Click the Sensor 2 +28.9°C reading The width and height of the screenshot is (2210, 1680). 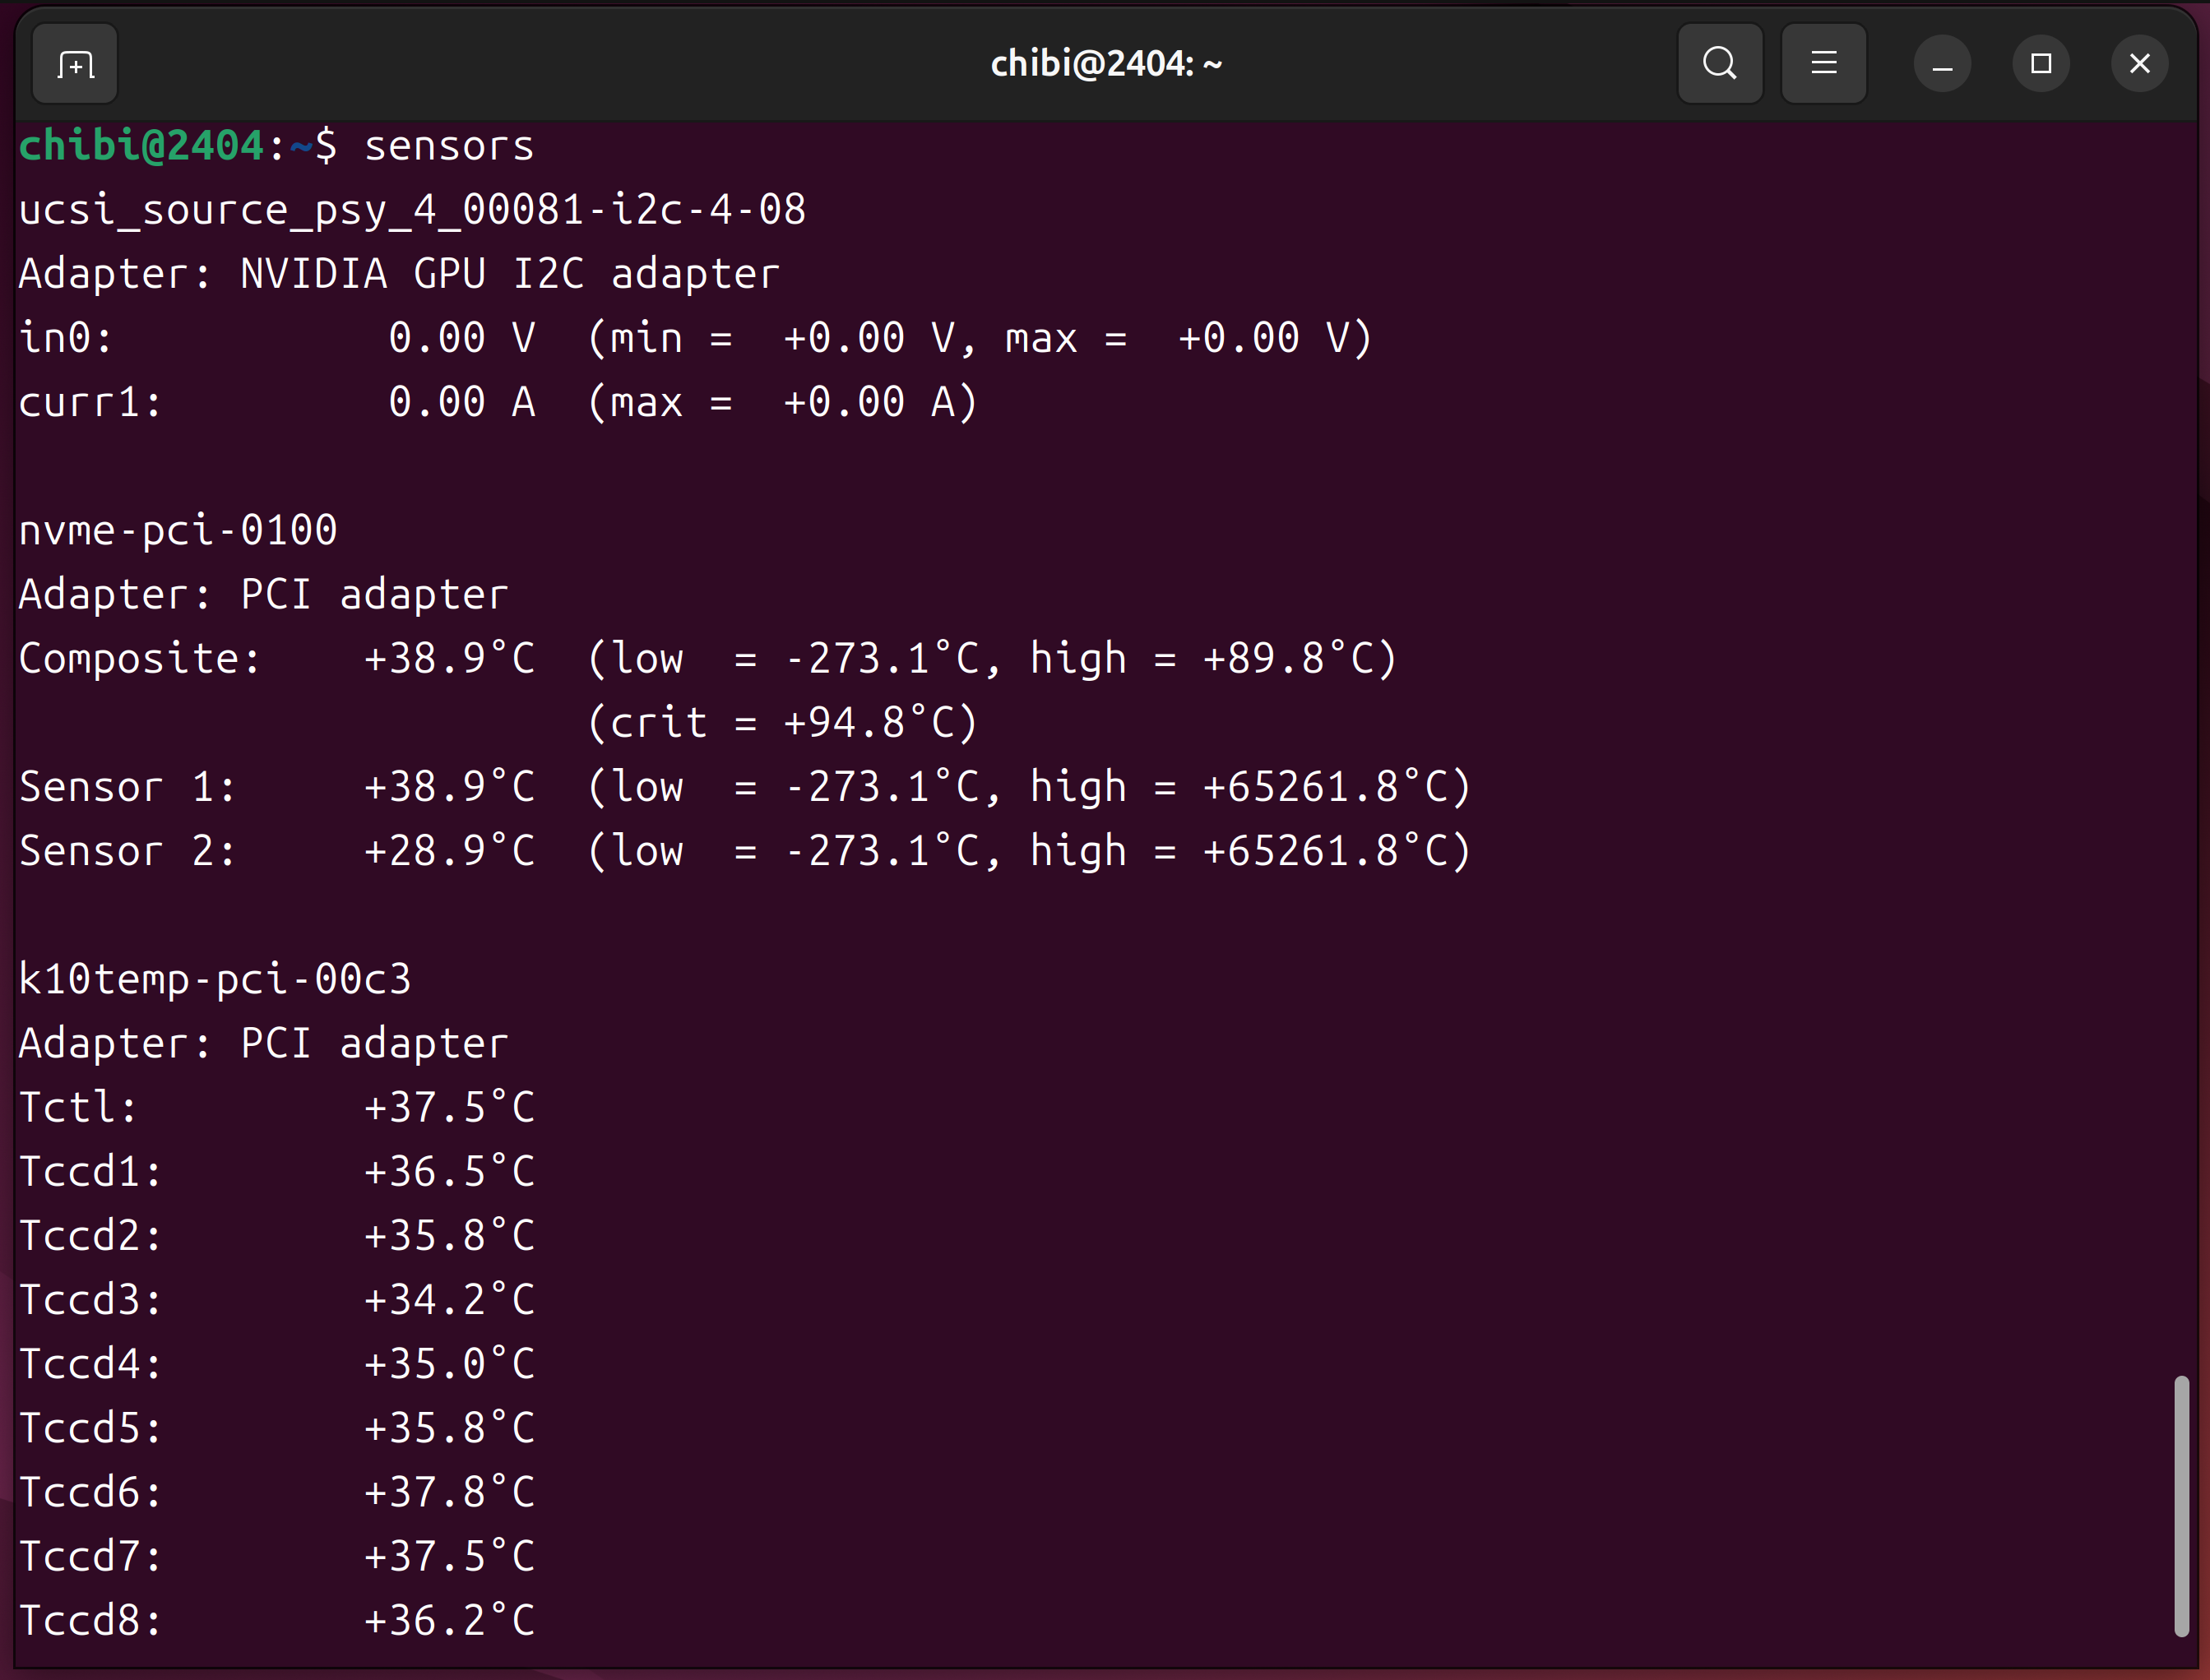449,851
